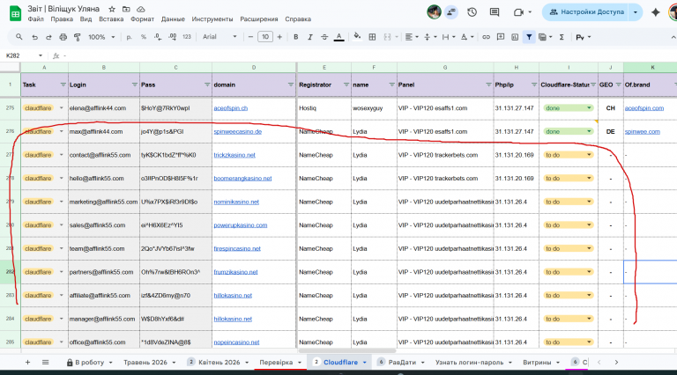Format cells as percent
677x375 pixels.
pyautogui.click(x=144, y=37)
